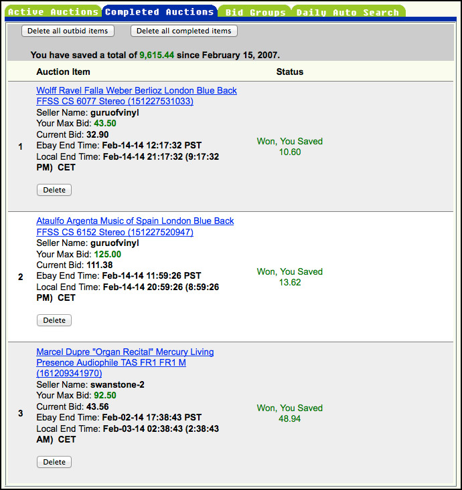Viewport: 462px width, 490px height.
Task: Switch to the Active Auctions tab
Action: 53,12
